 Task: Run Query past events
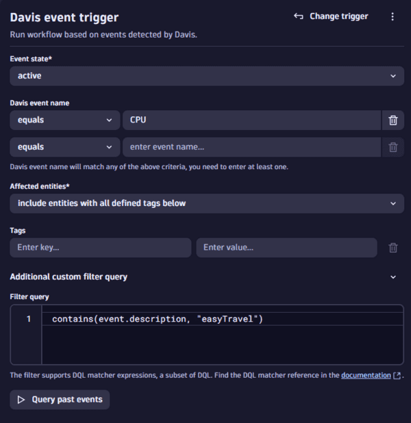pos(60,400)
